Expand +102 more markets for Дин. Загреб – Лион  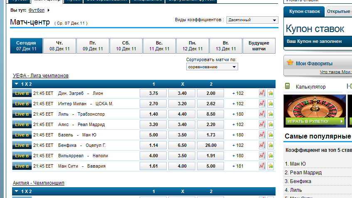pos(238,93)
